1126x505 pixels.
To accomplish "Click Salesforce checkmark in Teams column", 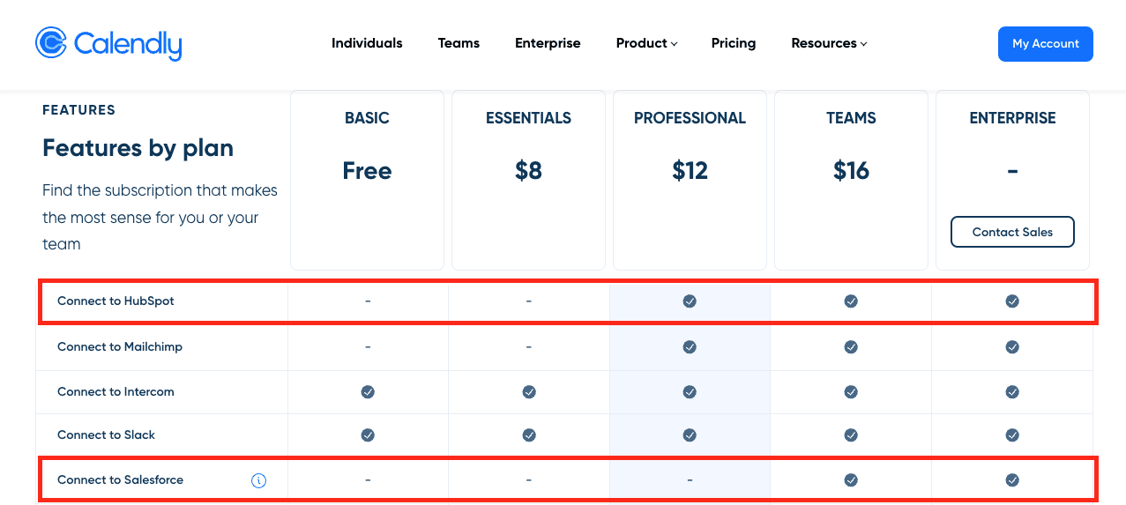I will click(851, 480).
